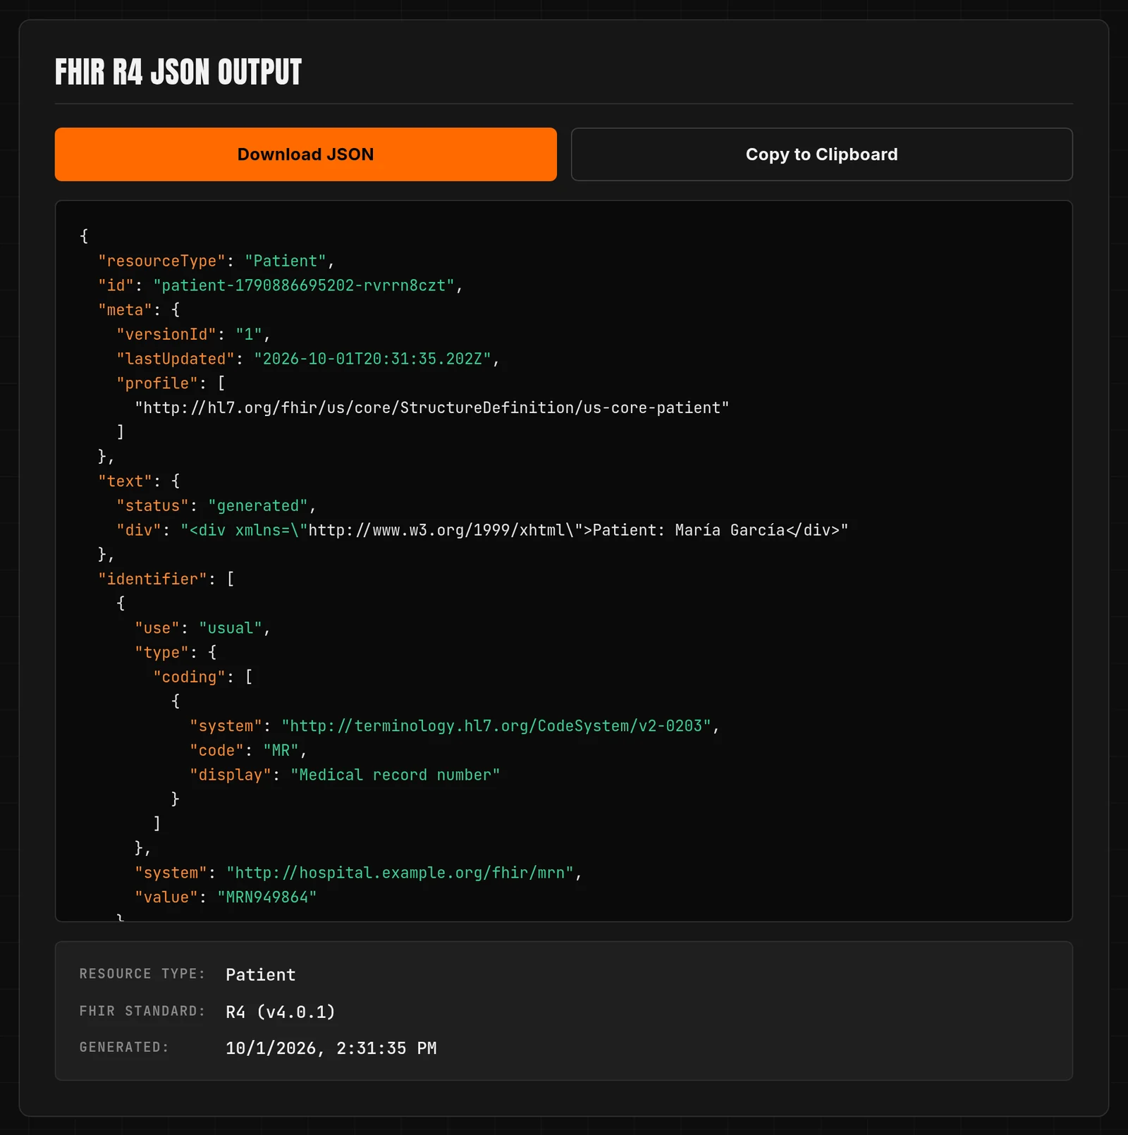Select the "resourceType": "Patient" line
The image size is (1128, 1135).
(216, 261)
